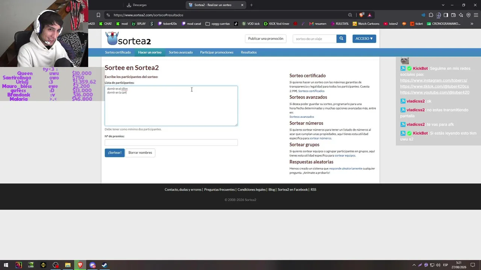Open the downloads arrow icon in the toolbar

[439, 15]
